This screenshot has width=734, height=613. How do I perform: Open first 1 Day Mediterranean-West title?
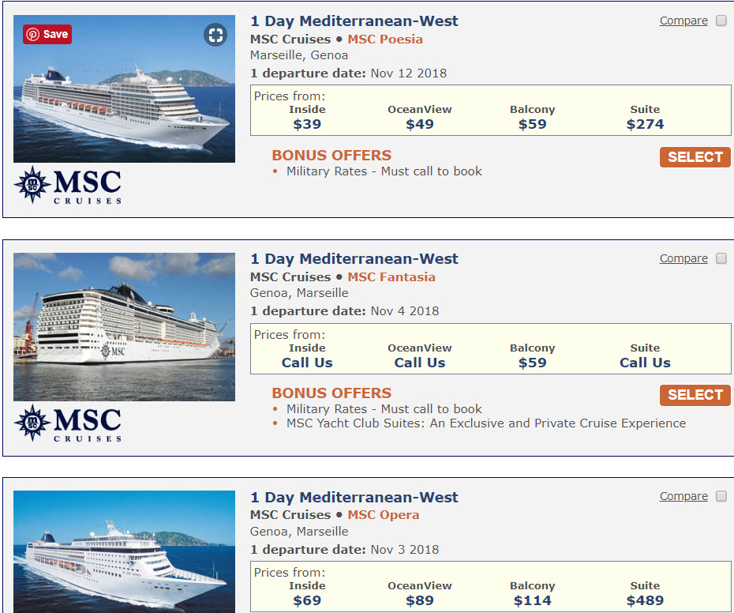[x=354, y=21]
